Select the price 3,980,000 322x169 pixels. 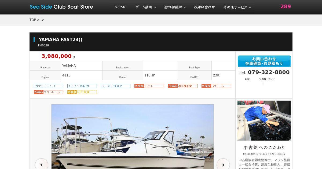coord(56,56)
